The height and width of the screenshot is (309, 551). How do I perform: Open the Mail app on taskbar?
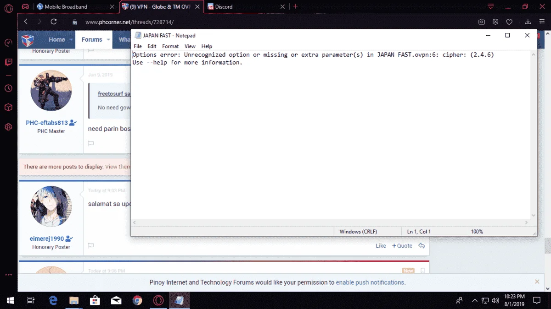click(x=116, y=300)
